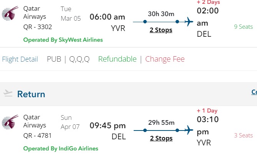Open the Flight Detail link
This screenshot has width=257, height=155.
[20, 59]
